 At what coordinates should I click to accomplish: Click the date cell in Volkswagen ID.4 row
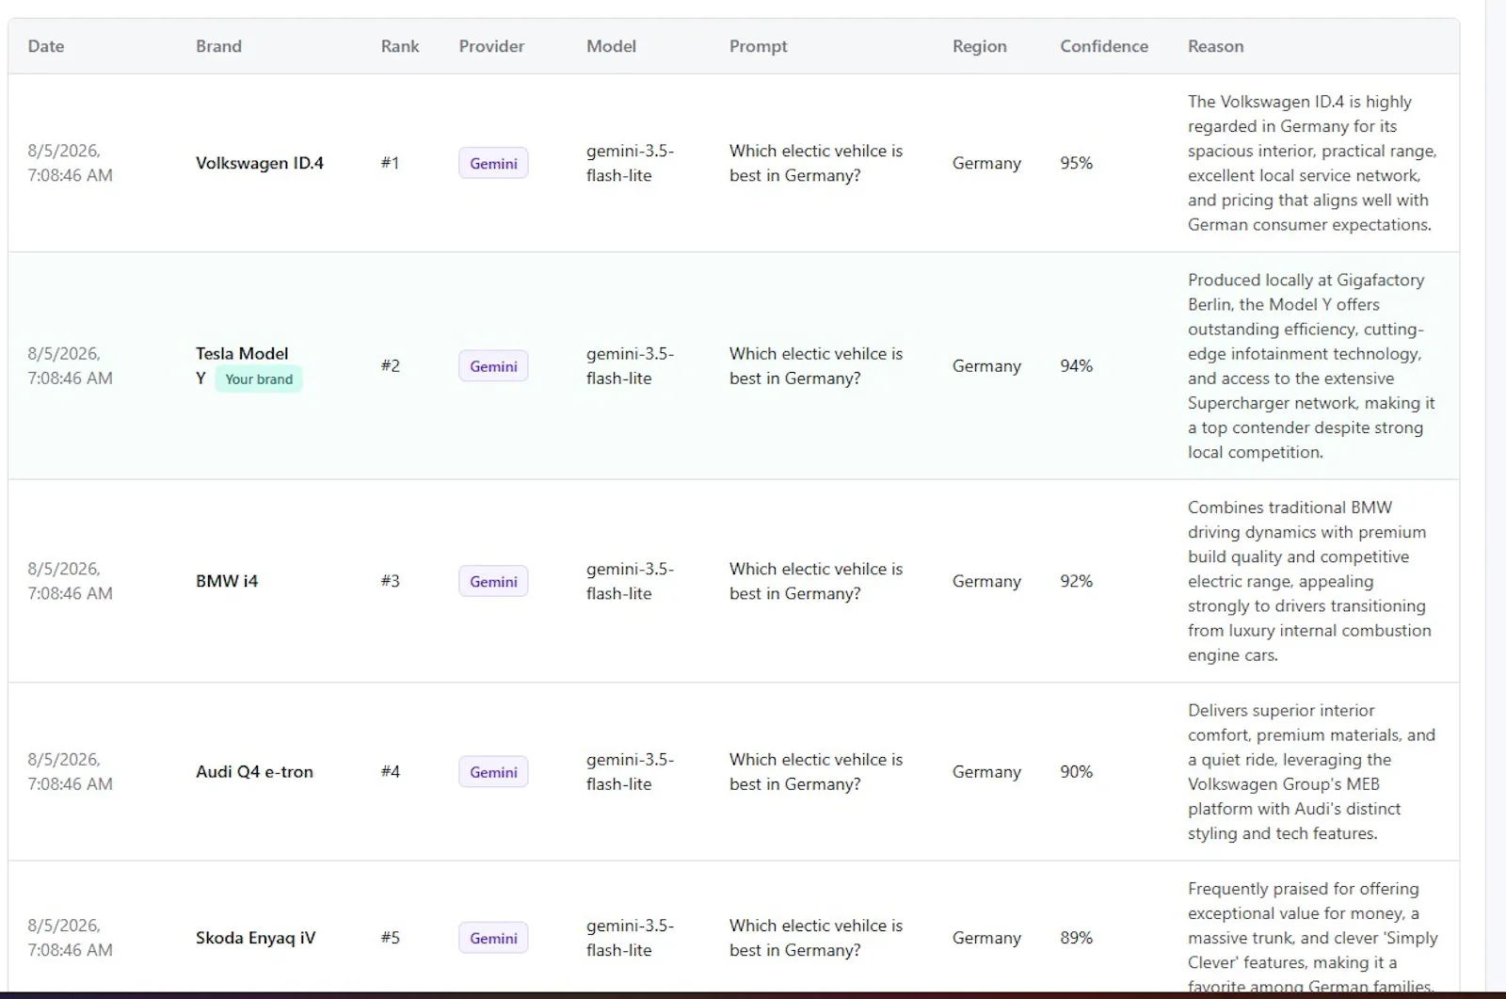pos(70,163)
